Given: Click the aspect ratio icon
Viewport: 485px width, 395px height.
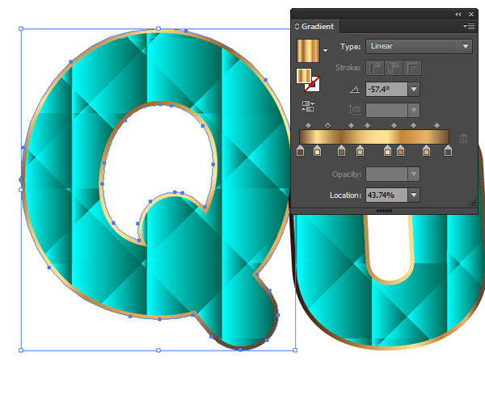Looking at the screenshot, I should coord(355,110).
